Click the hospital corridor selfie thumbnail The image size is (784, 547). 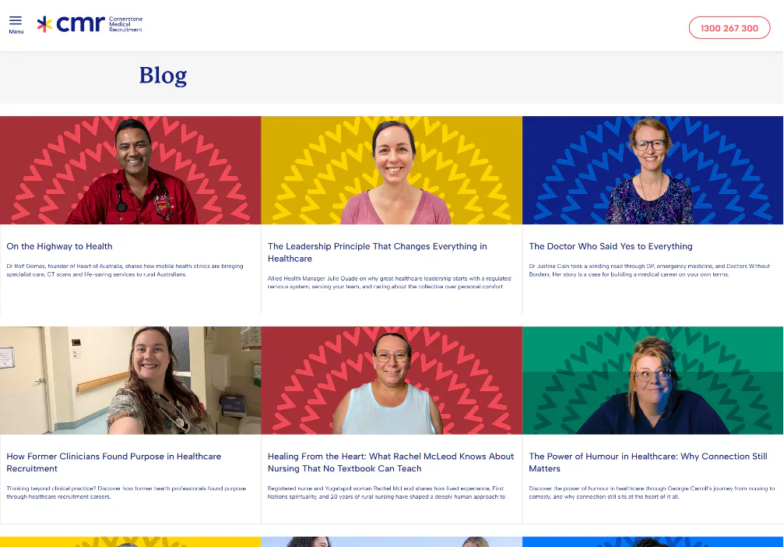(x=131, y=380)
